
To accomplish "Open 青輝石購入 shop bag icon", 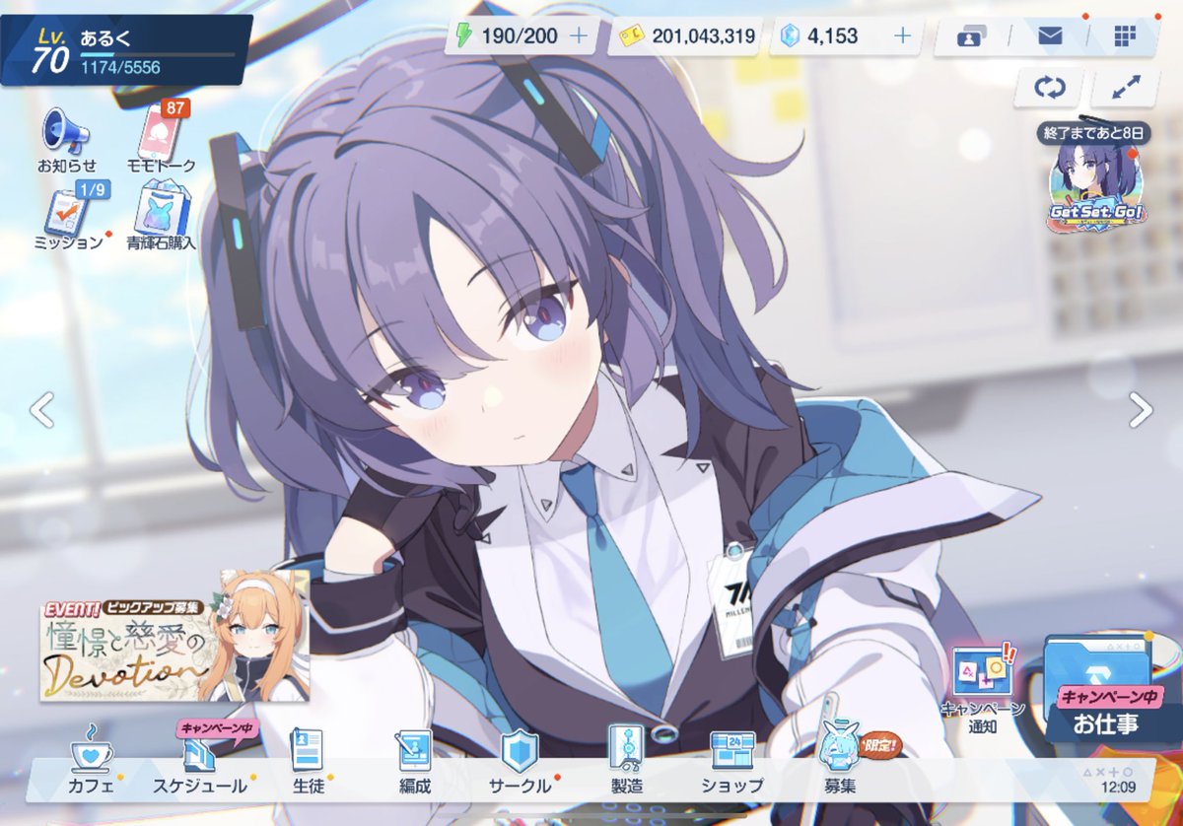I will coord(161,217).
